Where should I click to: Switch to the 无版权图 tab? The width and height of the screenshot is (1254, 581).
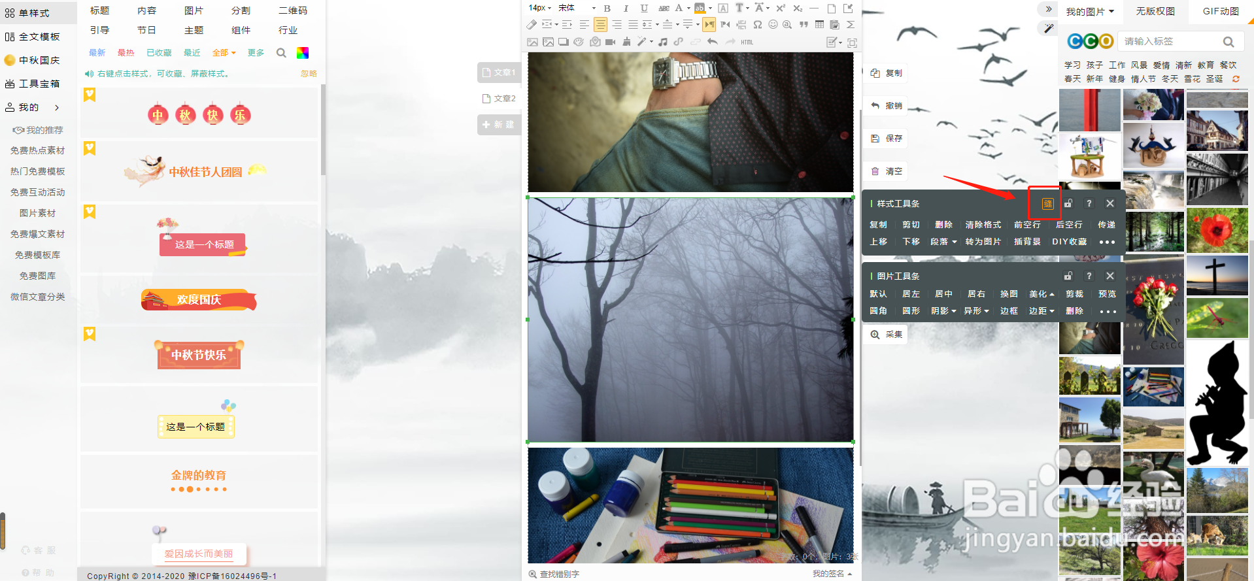pos(1155,11)
